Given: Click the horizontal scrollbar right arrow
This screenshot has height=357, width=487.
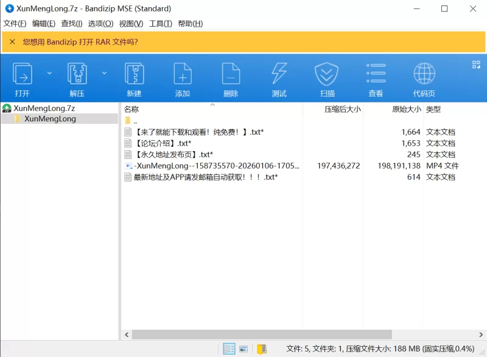Looking at the screenshot, I should click(481, 335).
